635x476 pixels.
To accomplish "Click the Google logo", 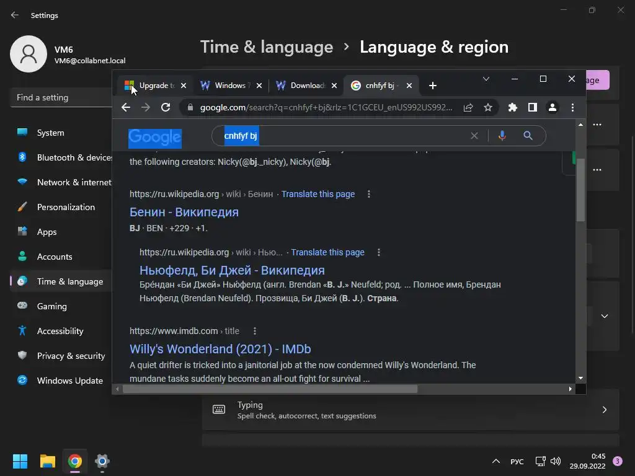I will [154, 138].
